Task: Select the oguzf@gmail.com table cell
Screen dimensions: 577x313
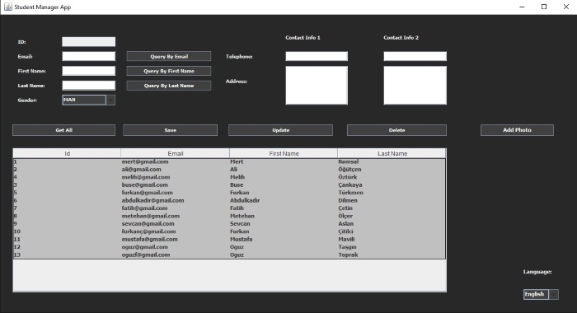Action: (x=175, y=255)
